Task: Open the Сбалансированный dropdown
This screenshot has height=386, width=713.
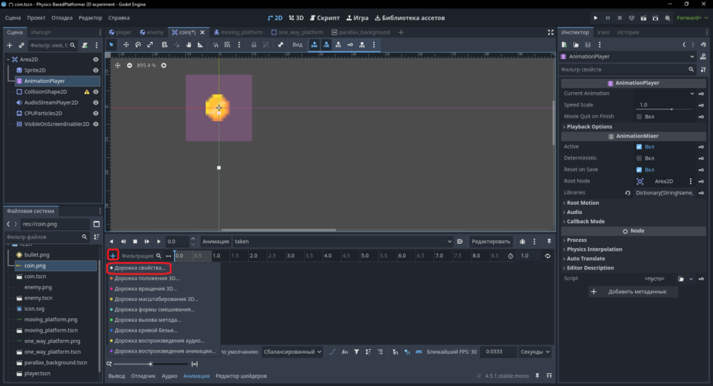Action: tap(292, 351)
